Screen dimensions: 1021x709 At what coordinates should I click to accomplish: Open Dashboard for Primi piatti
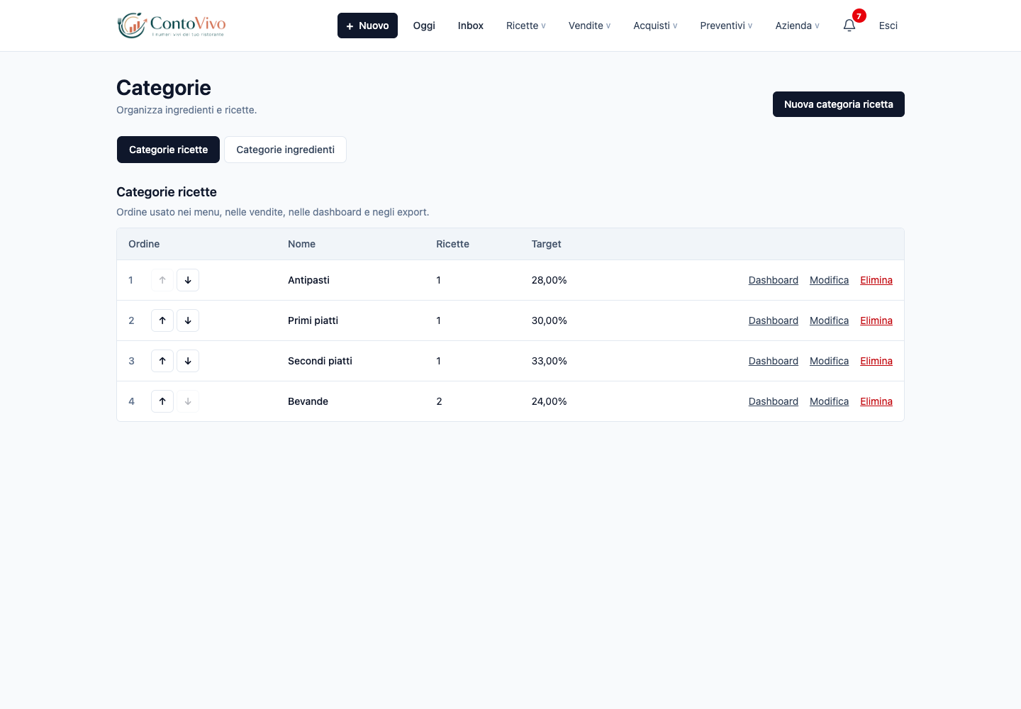[x=774, y=320]
